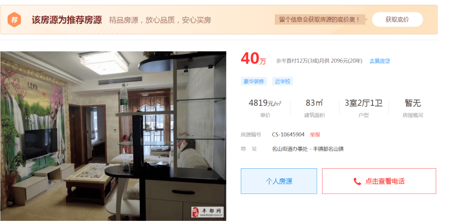454x223 pixels.
Task: Open 去算房贷 mortgage calculator link
Action: click(380, 61)
